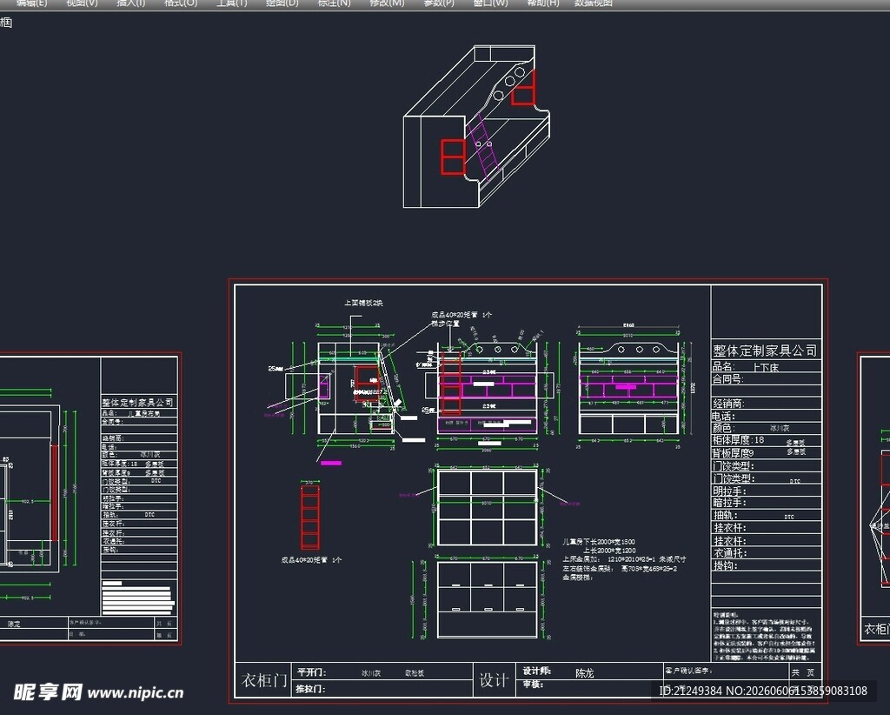The width and height of the screenshot is (890, 715).
Task: Select the magenta rectangle below the side view
Action: tap(331, 463)
